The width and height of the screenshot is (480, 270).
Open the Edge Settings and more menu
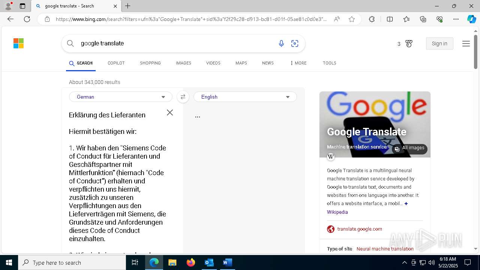456,19
